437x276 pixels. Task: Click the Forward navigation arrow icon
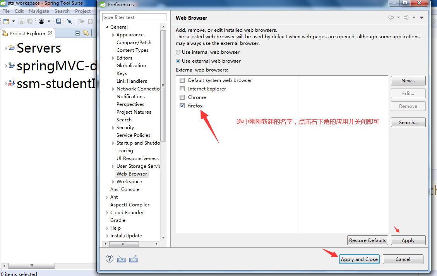(x=407, y=17)
